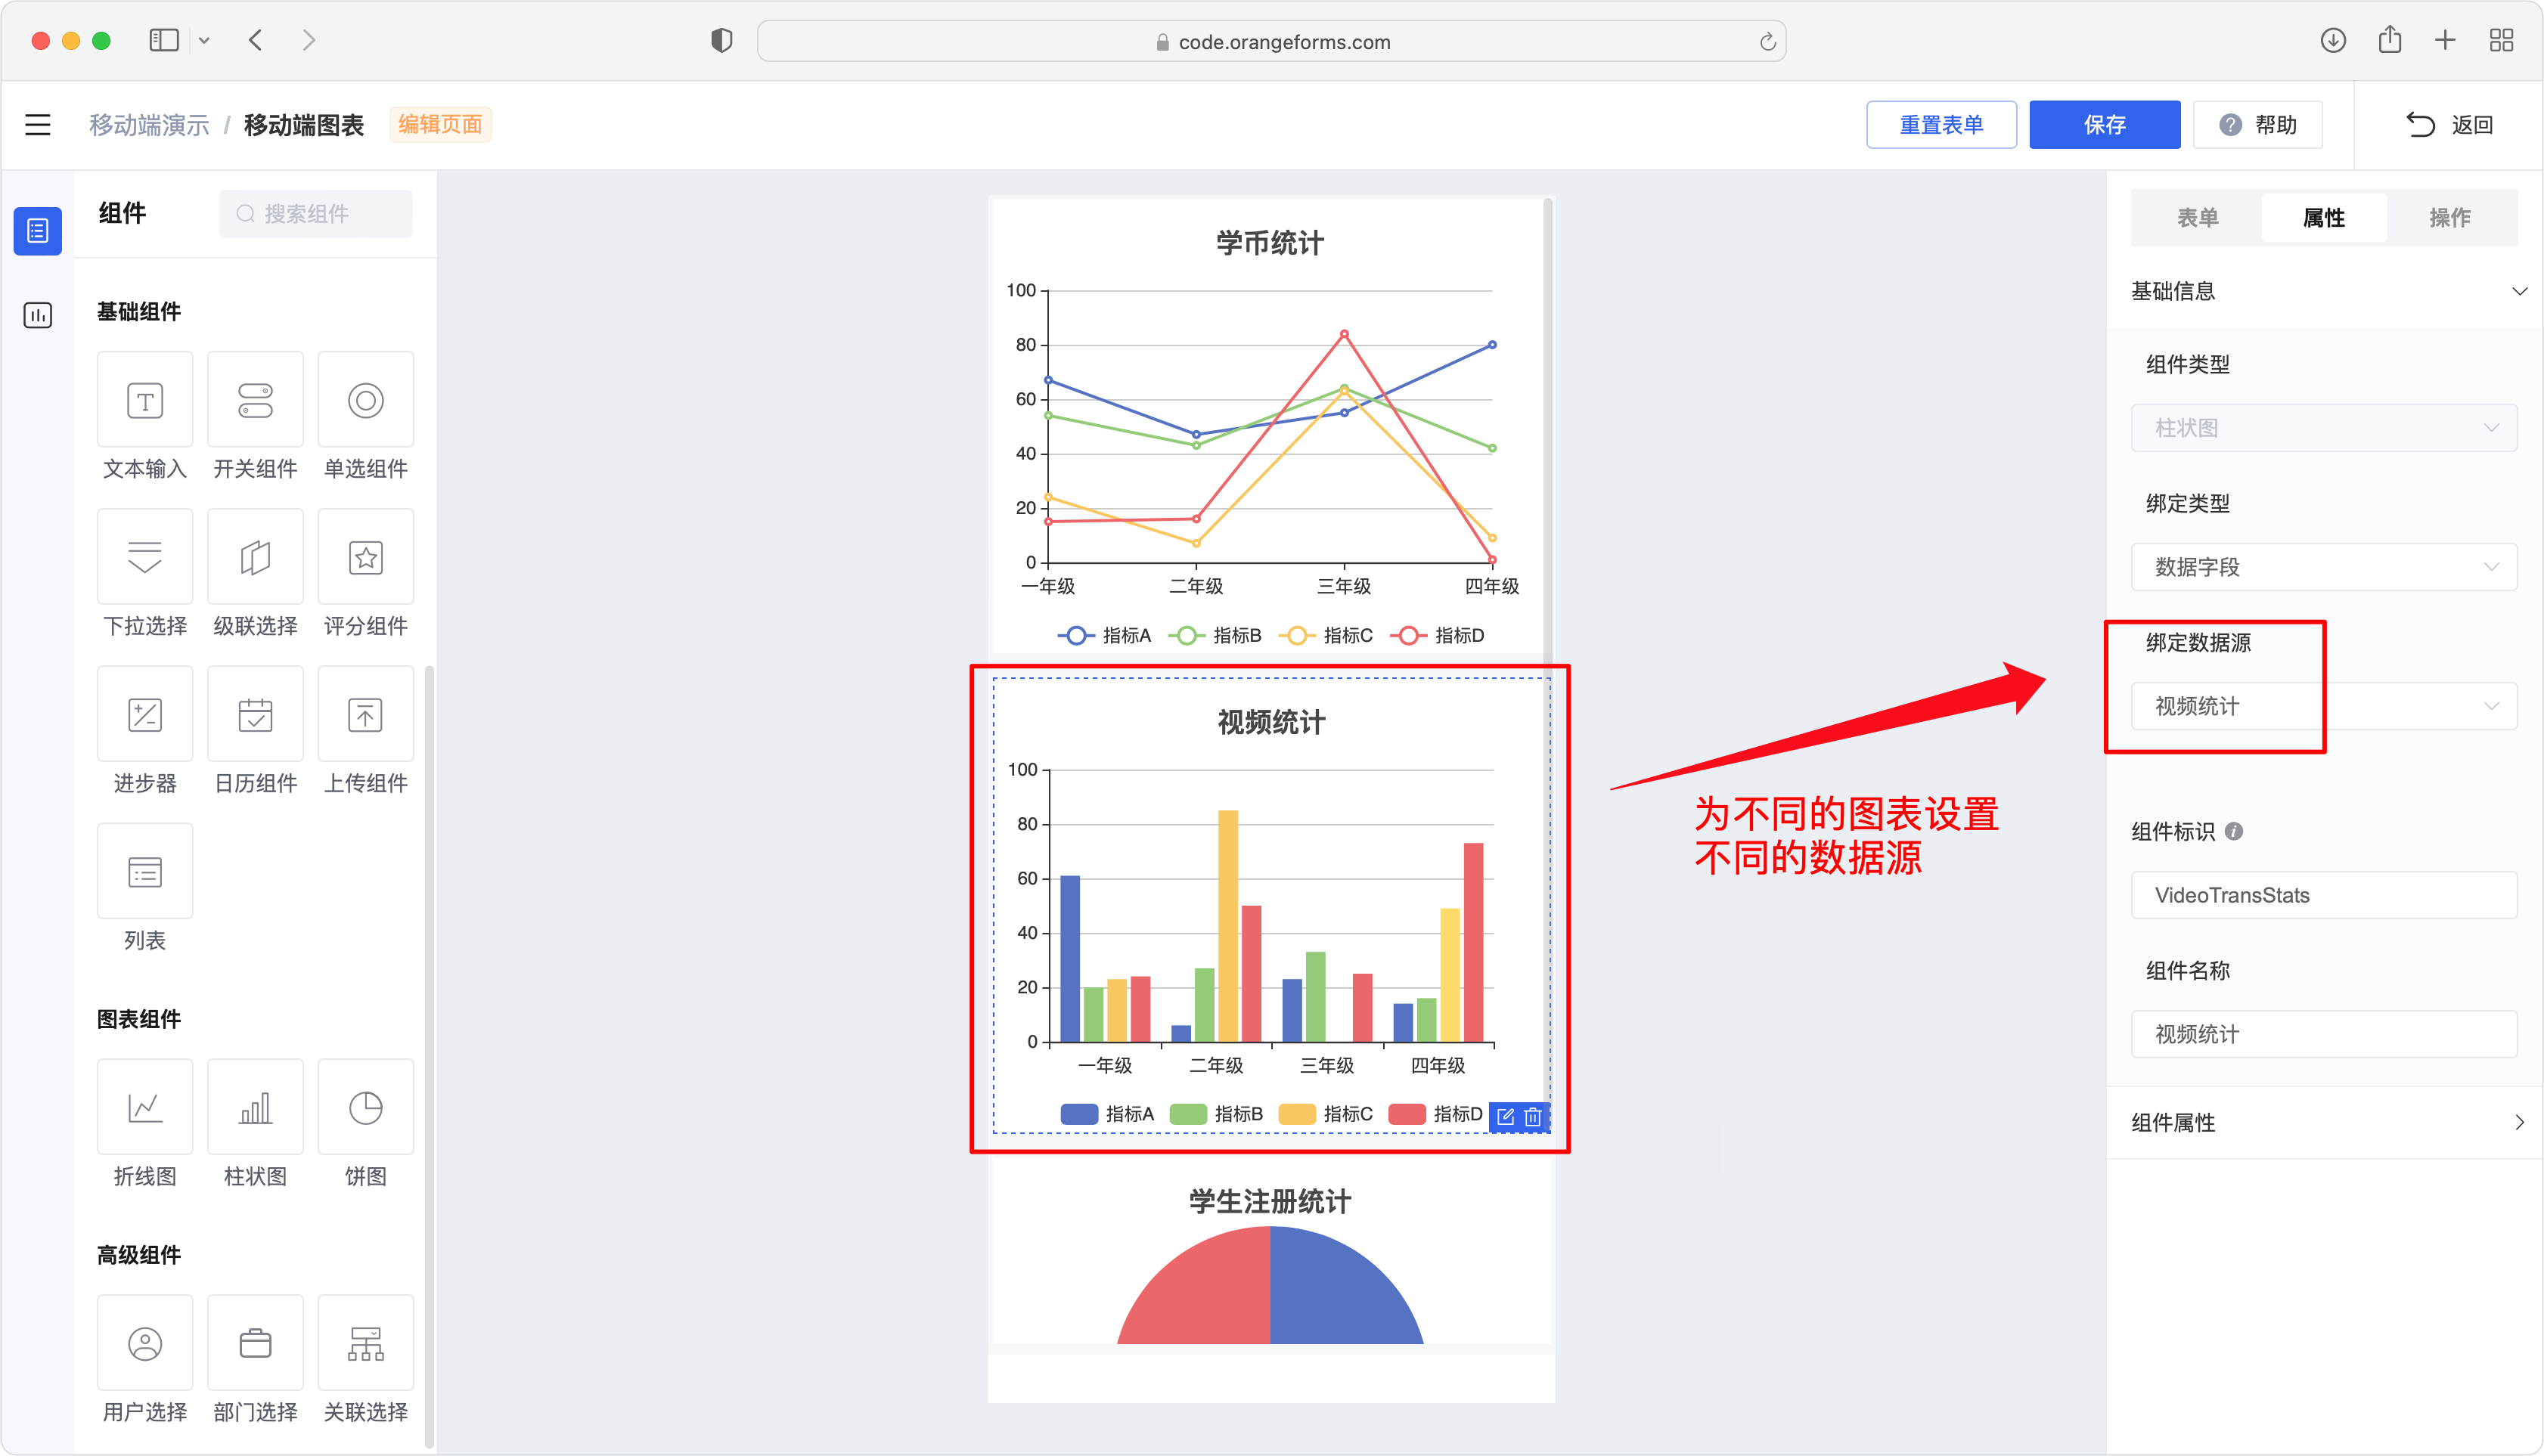Open the 绑定类型 数据字段 dropdown
The height and width of the screenshot is (1456, 2544).
2323,567
